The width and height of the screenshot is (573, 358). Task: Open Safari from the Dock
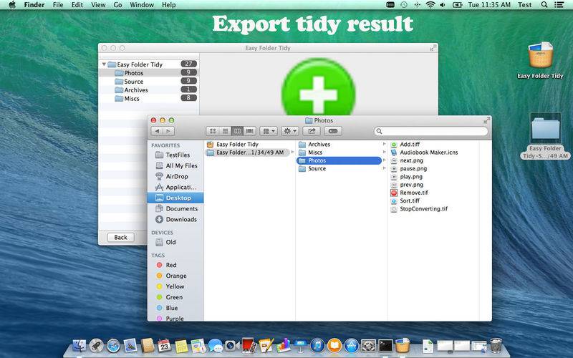[113, 346]
